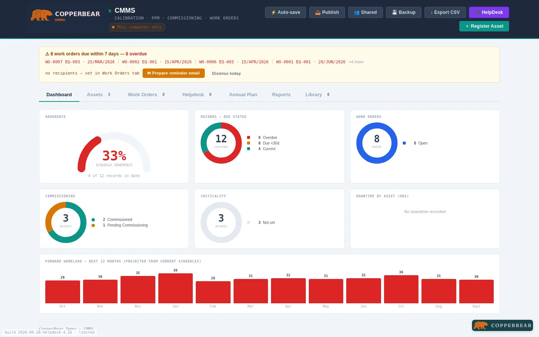
Task: Open work order WO-0006 EQ-003
Action: click(234, 62)
